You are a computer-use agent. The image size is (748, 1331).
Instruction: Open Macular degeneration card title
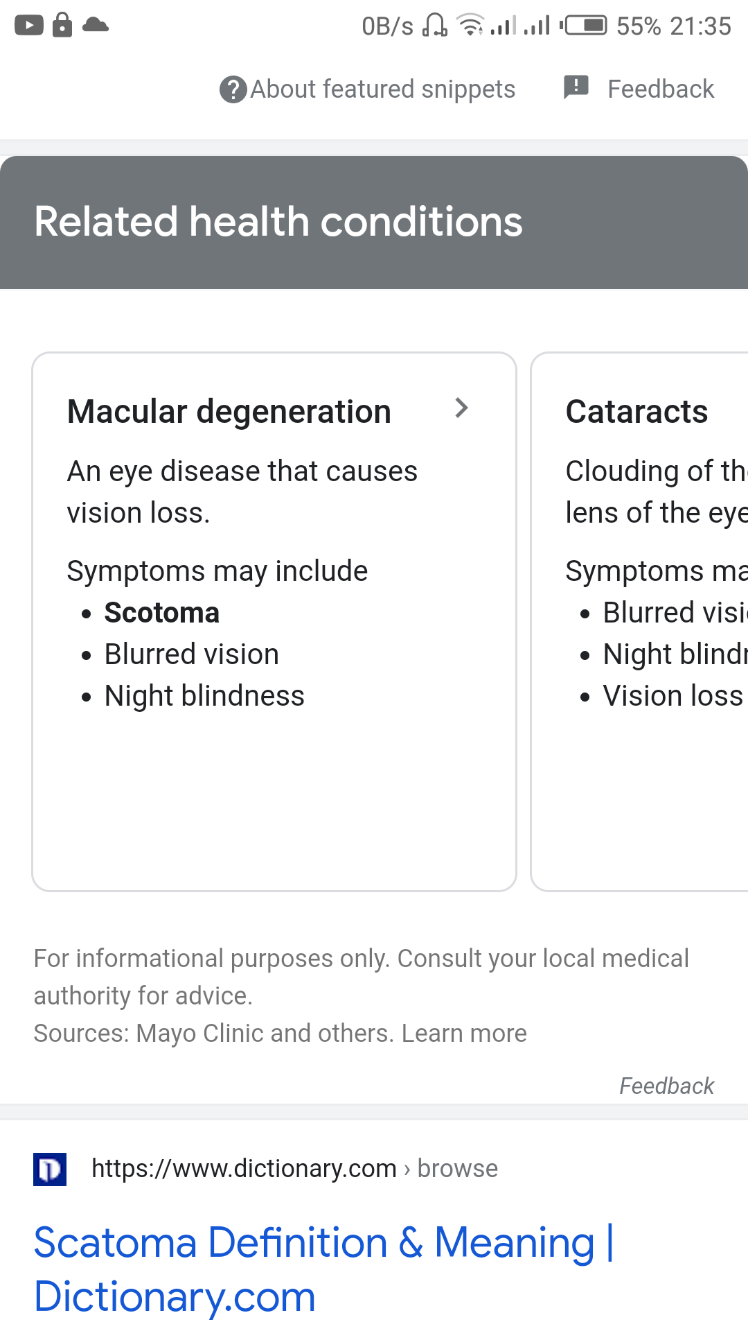click(229, 412)
